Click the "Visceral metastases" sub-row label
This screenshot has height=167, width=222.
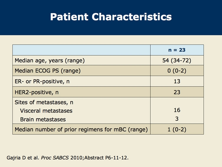46,111
